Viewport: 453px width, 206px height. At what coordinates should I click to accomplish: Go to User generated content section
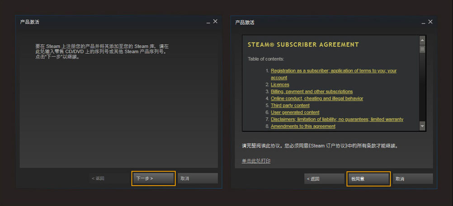tap(295, 112)
